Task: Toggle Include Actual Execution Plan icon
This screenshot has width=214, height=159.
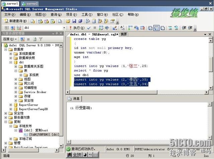Action: [130, 28]
